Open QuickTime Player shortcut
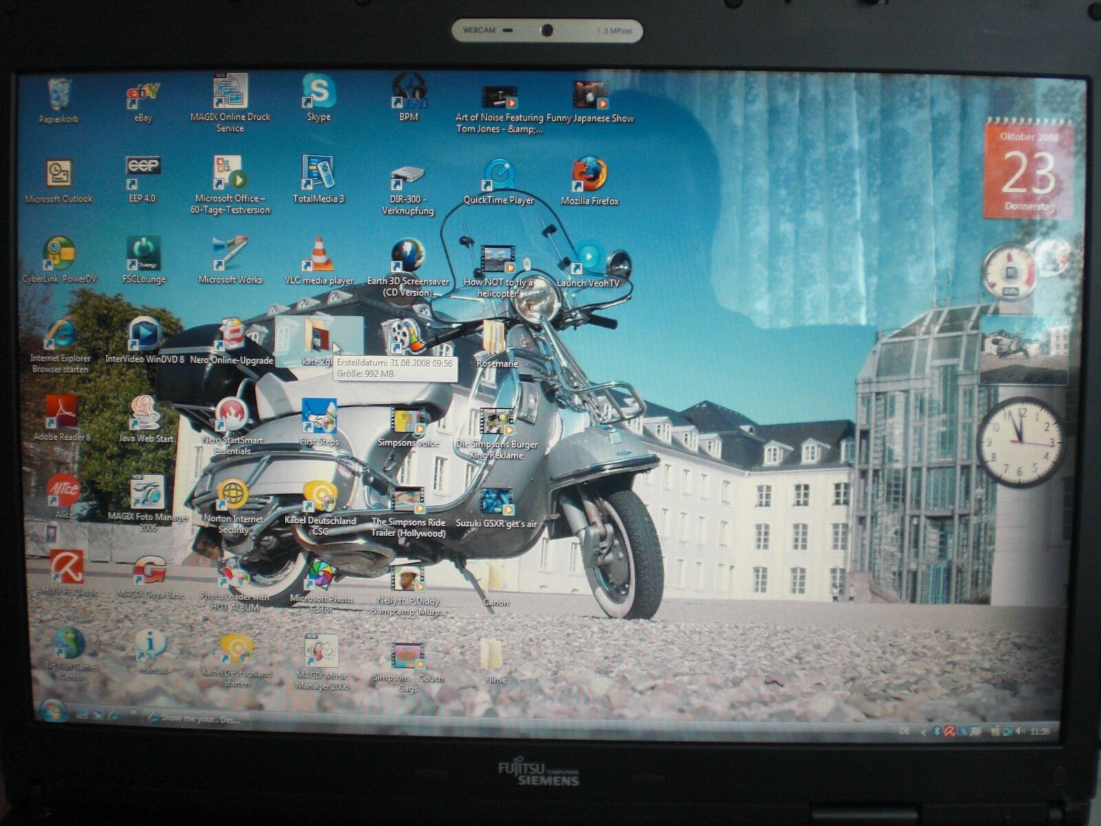This screenshot has width=1101, height=826. [499, 176]
